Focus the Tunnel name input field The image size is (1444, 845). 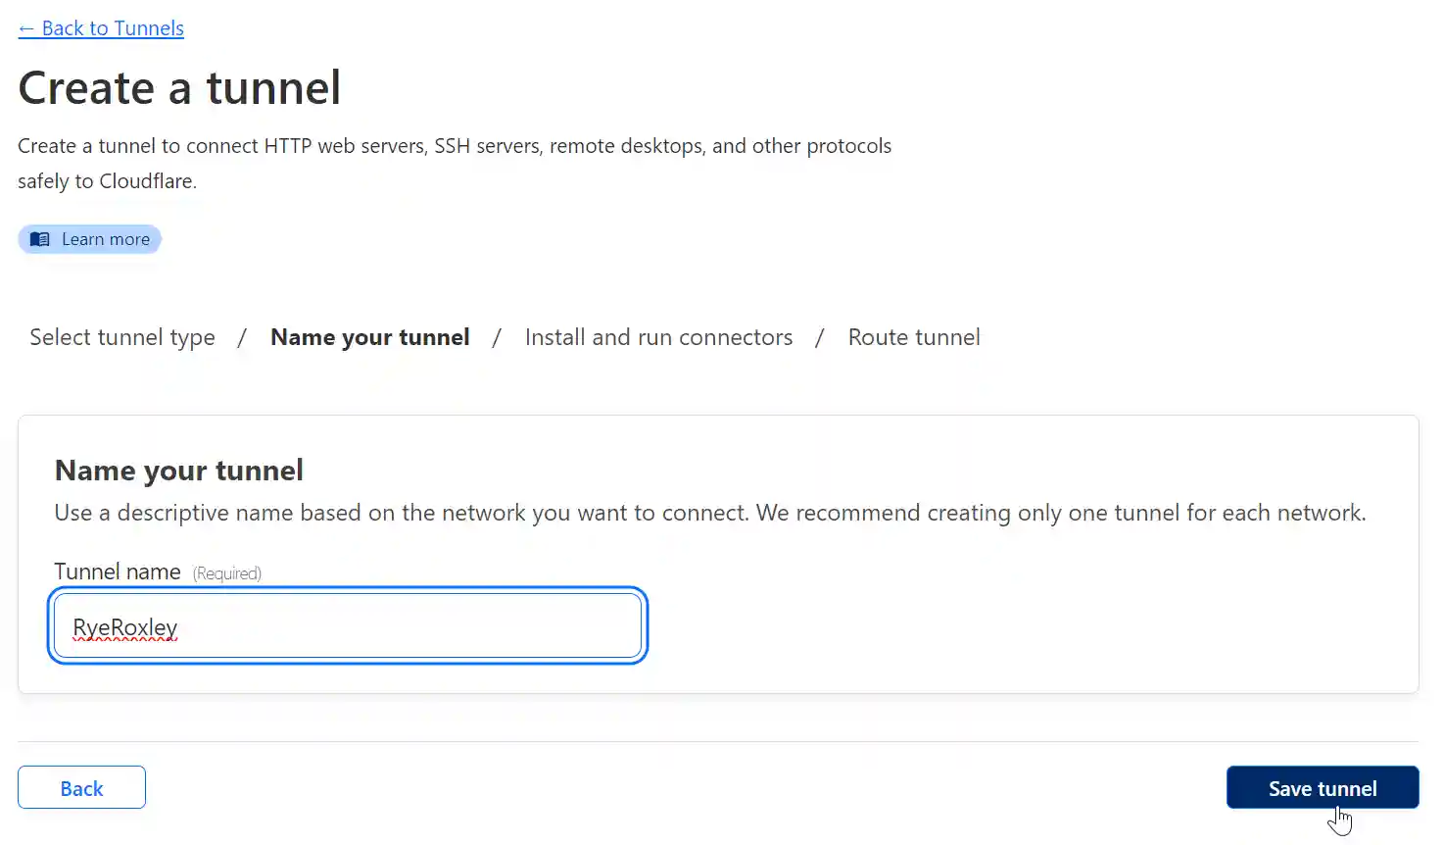pyautogui.click(x=347, y=625)
